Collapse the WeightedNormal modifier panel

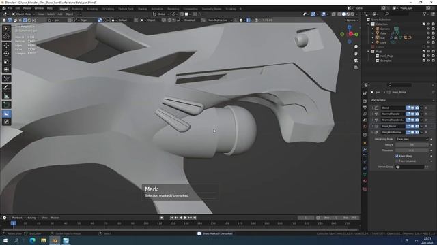pos(373,132)
